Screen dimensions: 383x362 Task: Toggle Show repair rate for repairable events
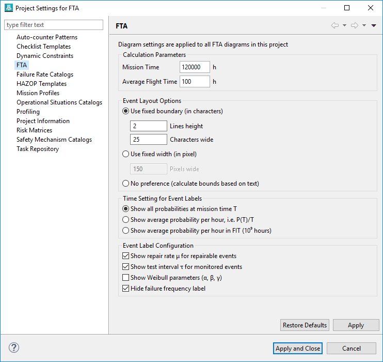click(x=125, y=256)
